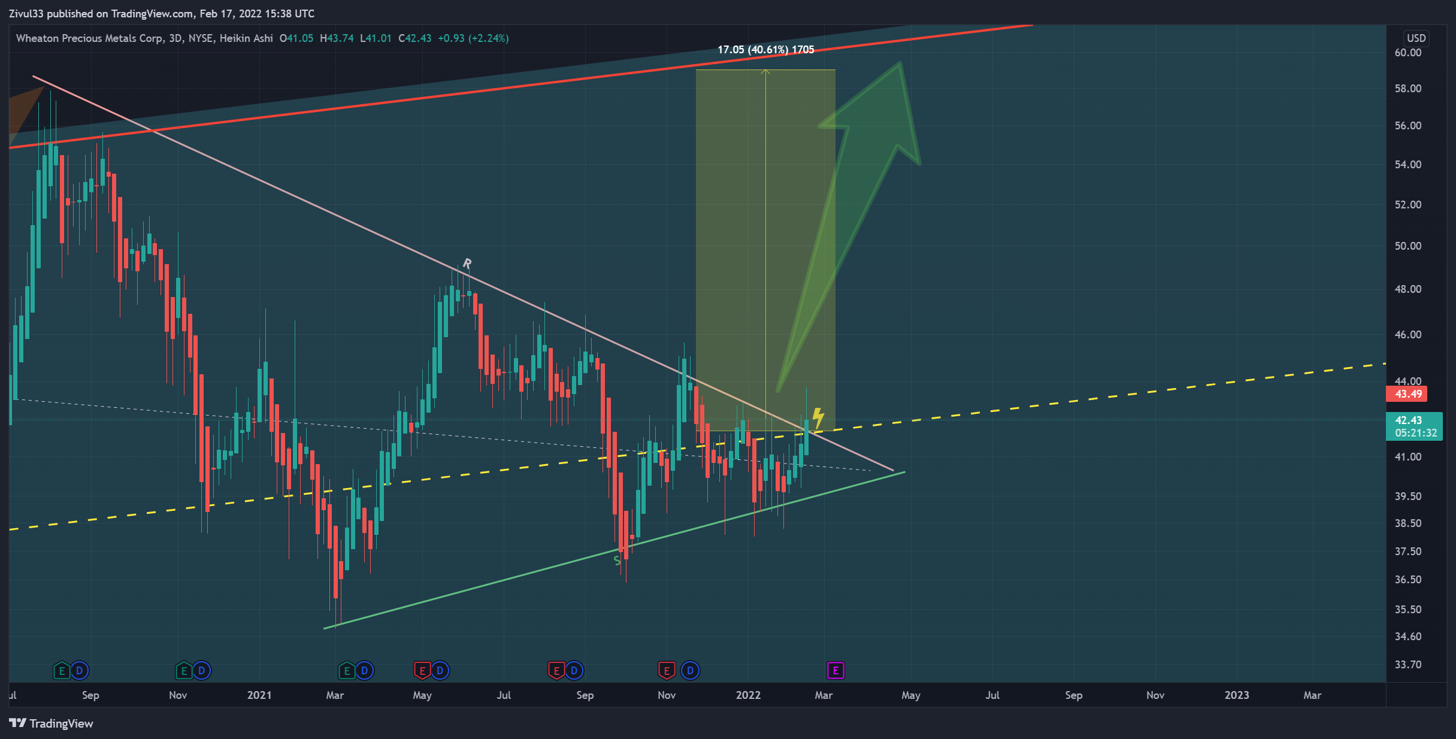This screenshot has width=1456, height=739.
Task: Click the 2022 label on time axis
Action: point(748,695)
